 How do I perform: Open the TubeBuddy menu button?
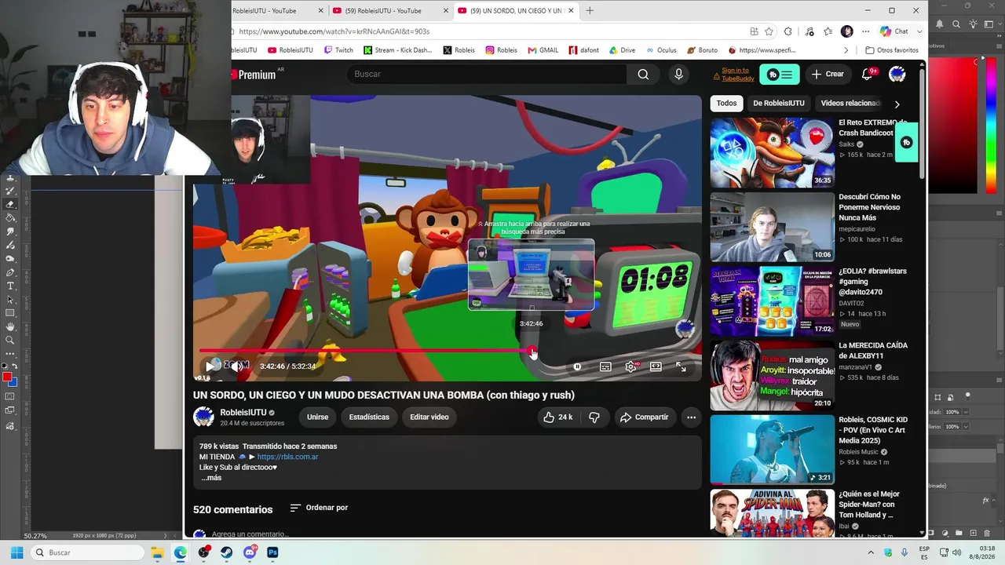(780, 75)
